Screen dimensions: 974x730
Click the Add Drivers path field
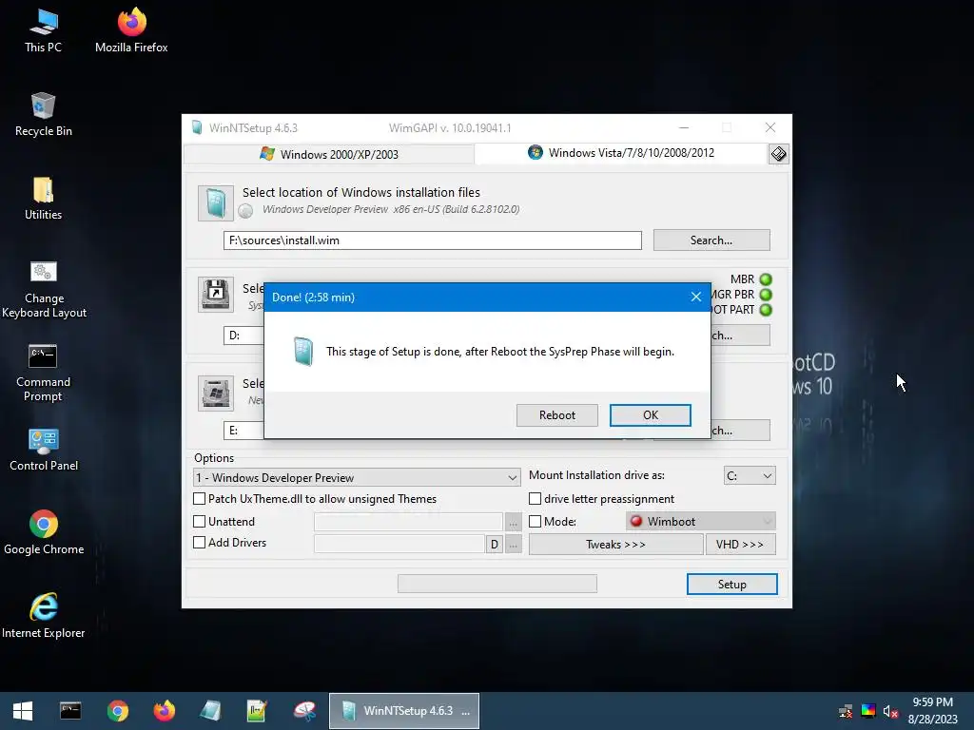[399, 545]
